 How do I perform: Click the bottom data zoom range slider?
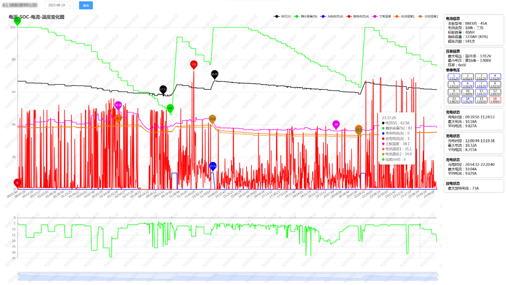click(228, 276)
